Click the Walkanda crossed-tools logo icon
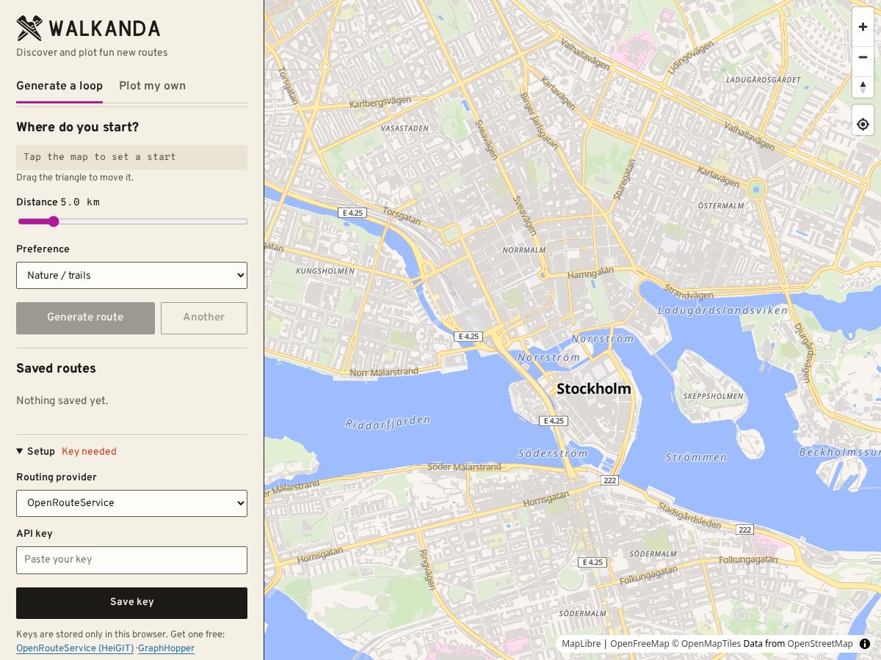Image resolution: width=881 pixels, height=660 pixels. [x=29, y=29]
